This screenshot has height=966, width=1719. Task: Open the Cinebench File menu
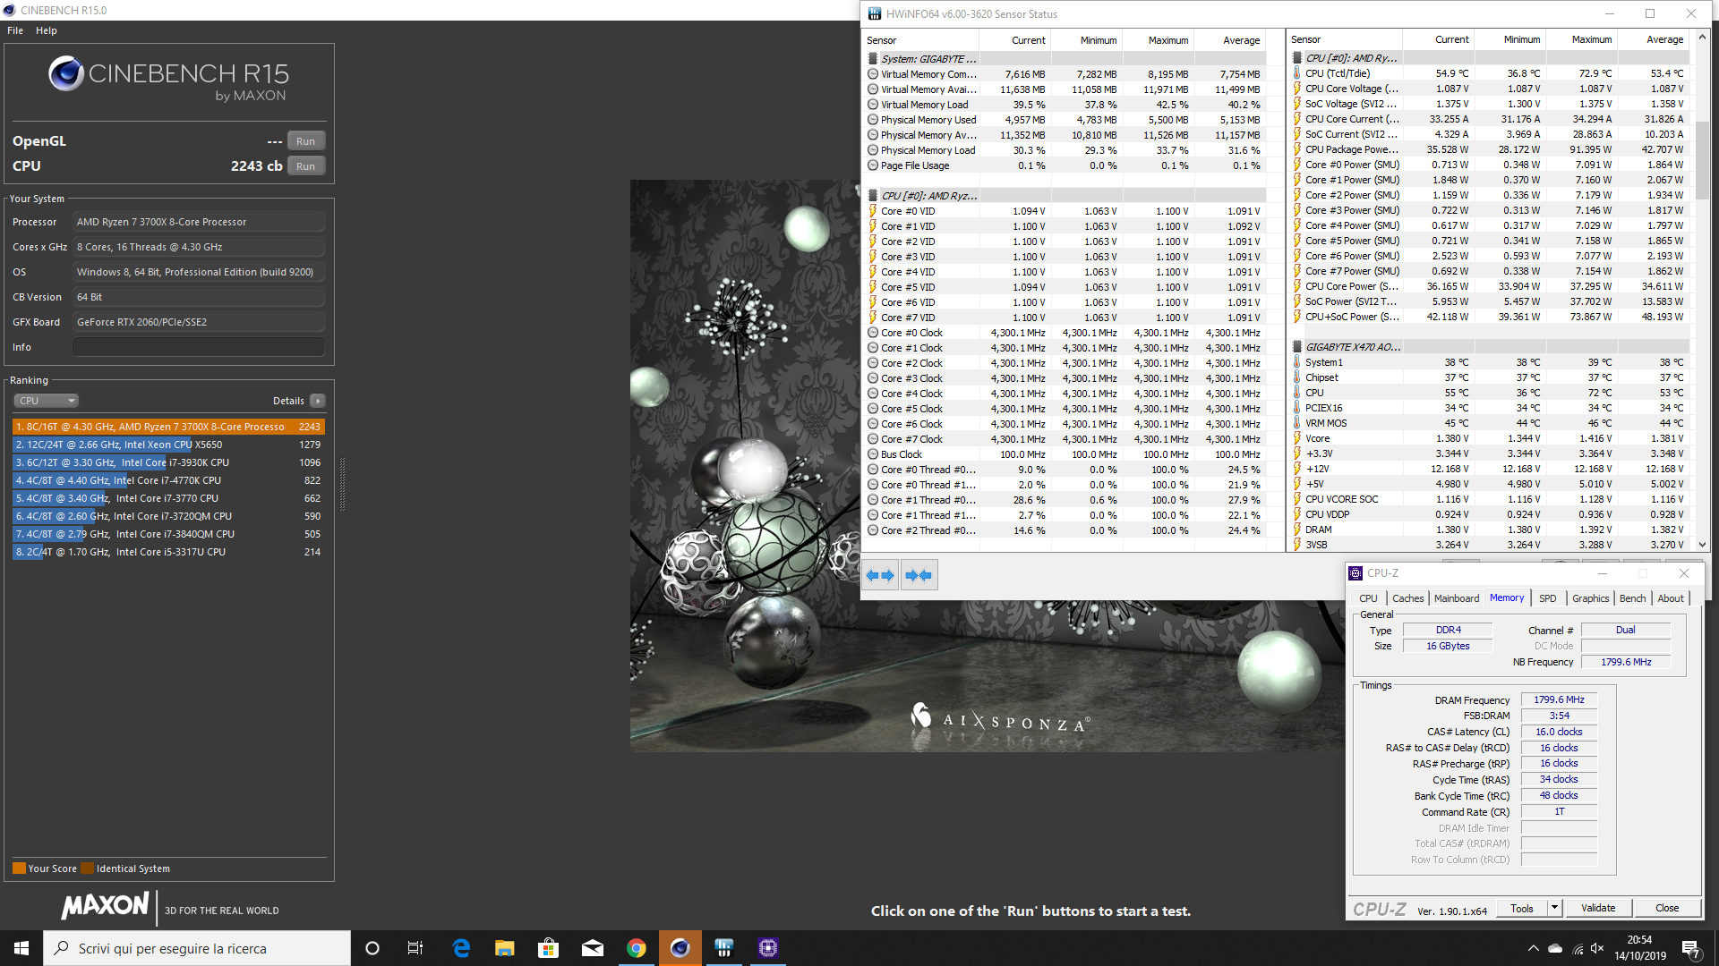(x=15, y=30)
